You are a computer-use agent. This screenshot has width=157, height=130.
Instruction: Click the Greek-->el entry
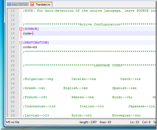point(34,88)
